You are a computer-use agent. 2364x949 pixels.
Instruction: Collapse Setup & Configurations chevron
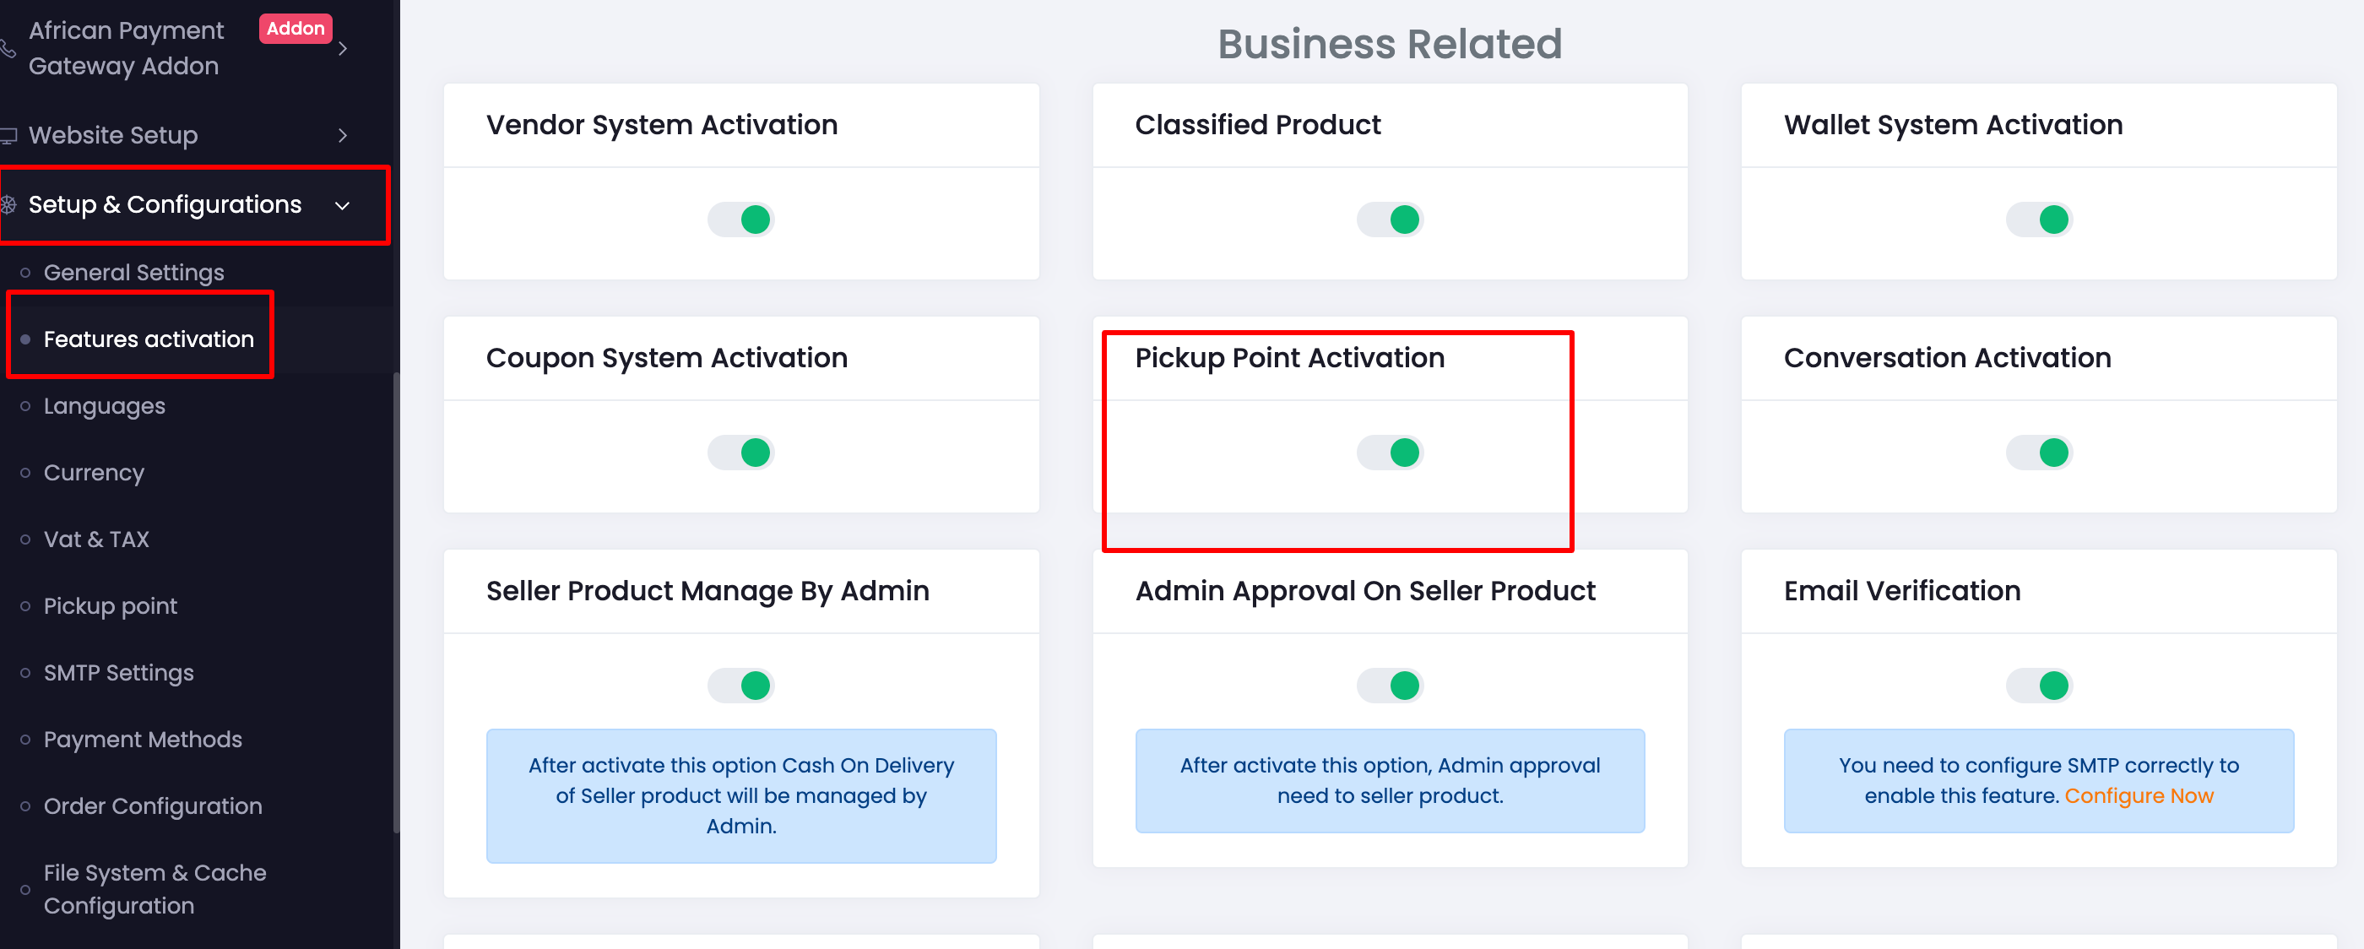pos(342,205)
